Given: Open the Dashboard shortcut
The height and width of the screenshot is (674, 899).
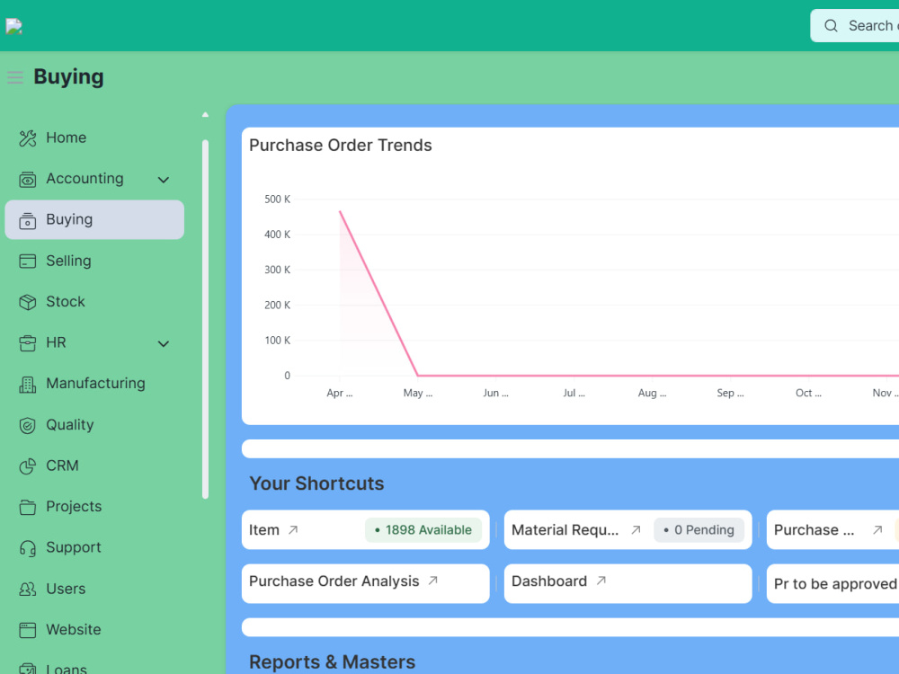Looking at the screenshot, I should pyautogui.click(x=628, y=583).
